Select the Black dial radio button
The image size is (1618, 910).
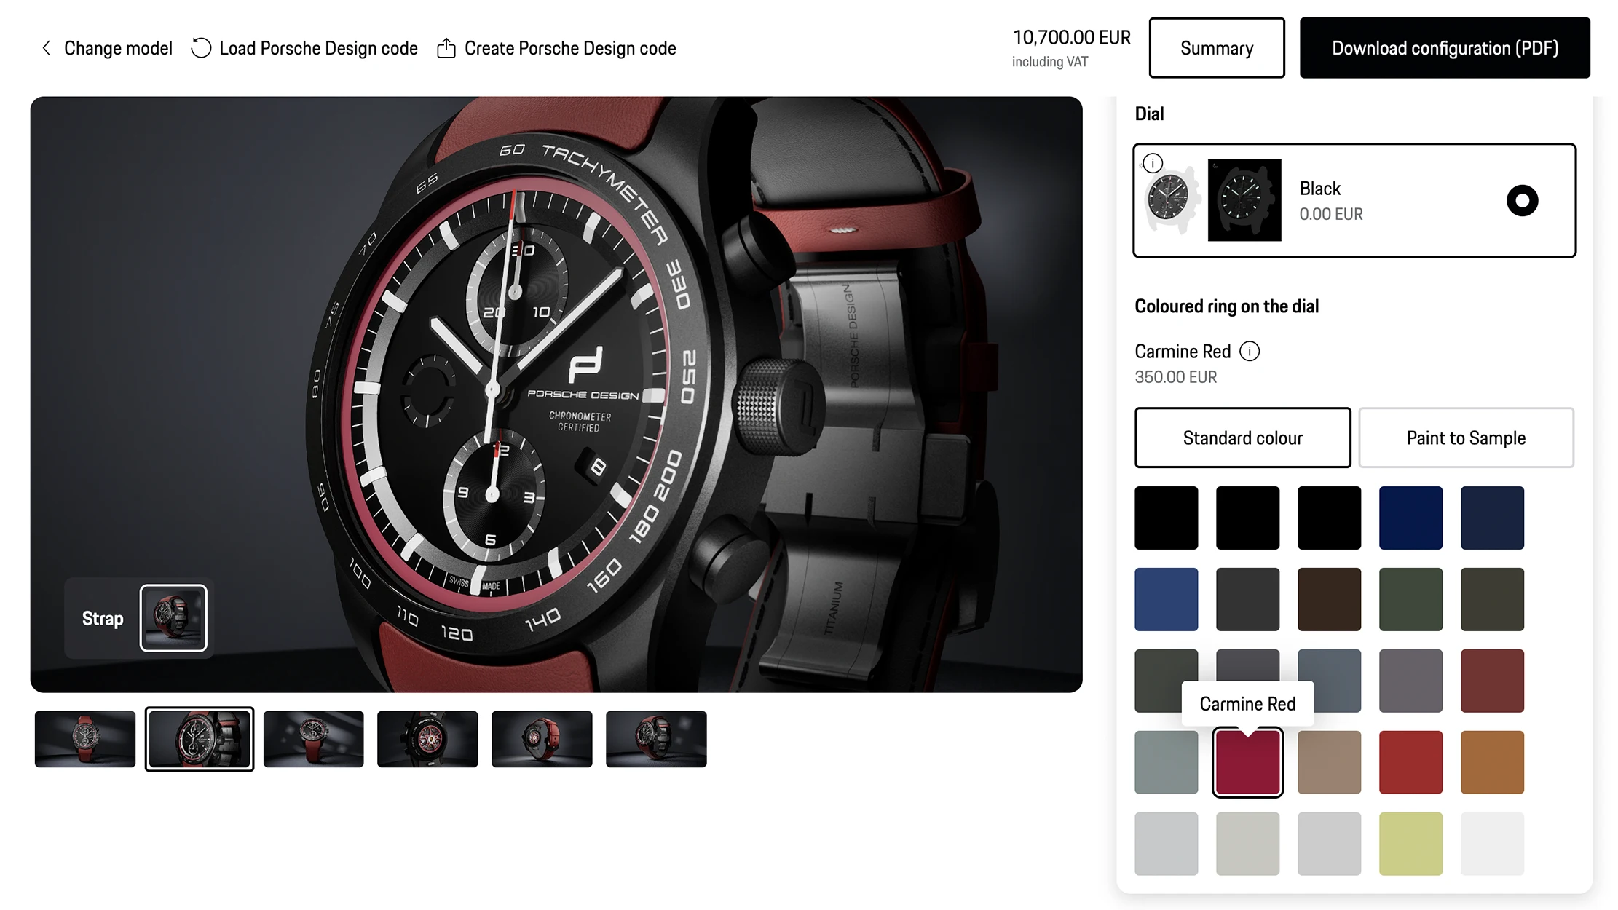point(1522,200)
